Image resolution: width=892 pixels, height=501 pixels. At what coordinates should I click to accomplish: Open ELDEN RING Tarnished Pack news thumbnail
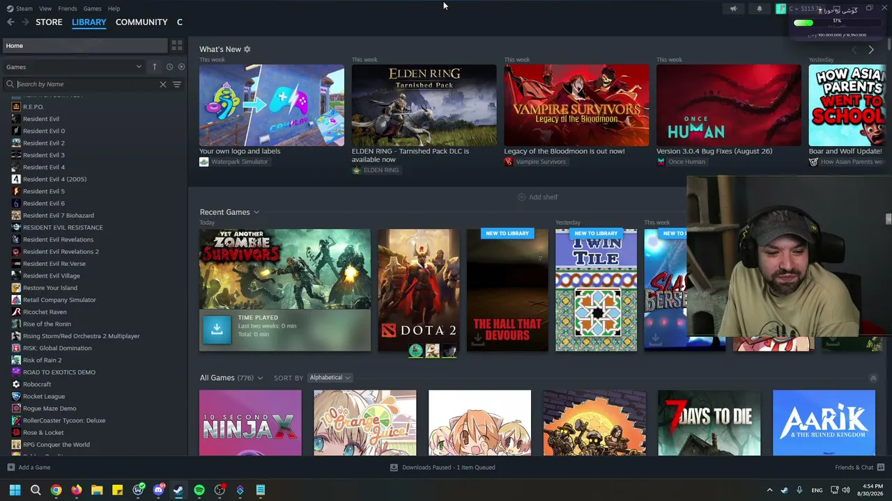click(424, 105)
